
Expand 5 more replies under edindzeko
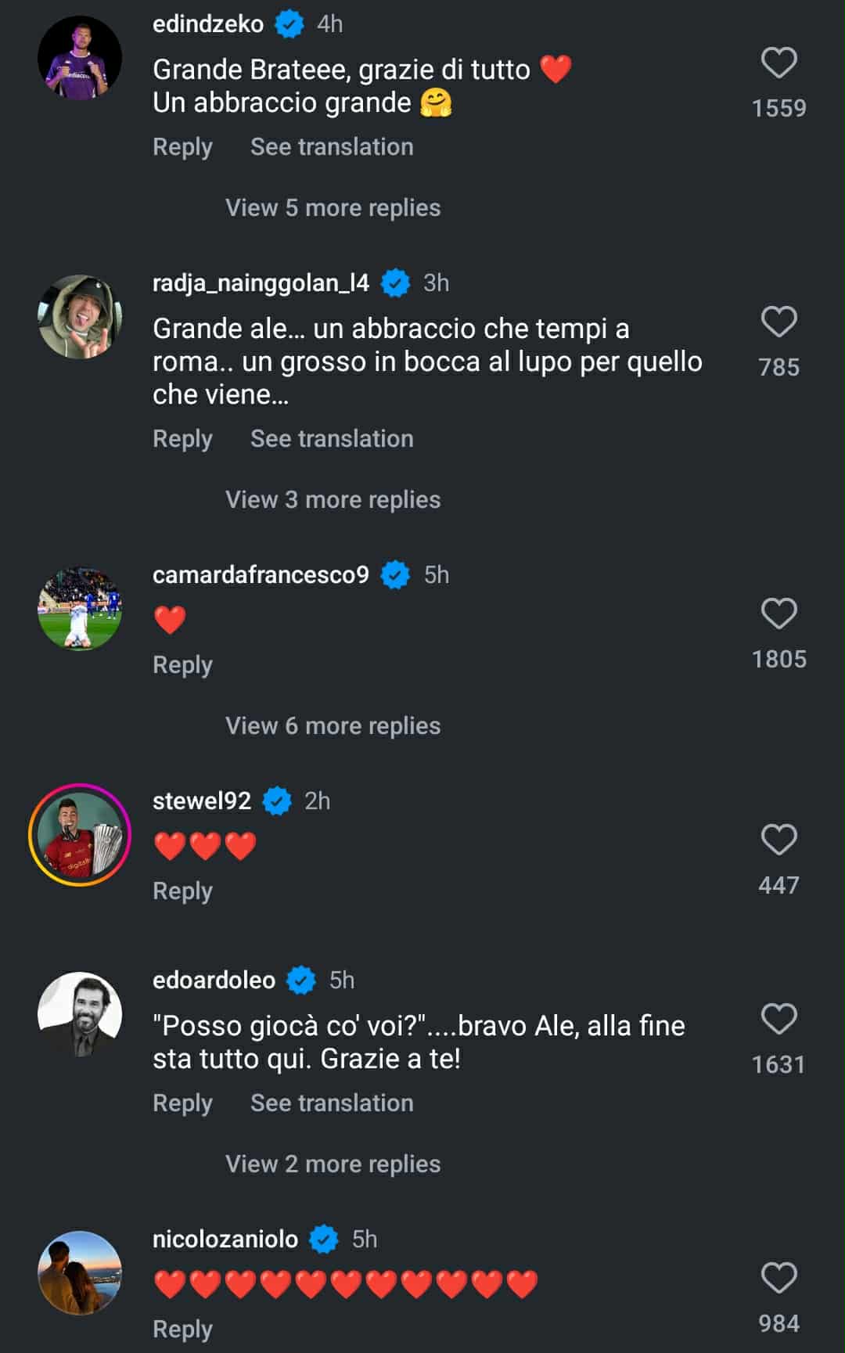(x=333, y=208)
